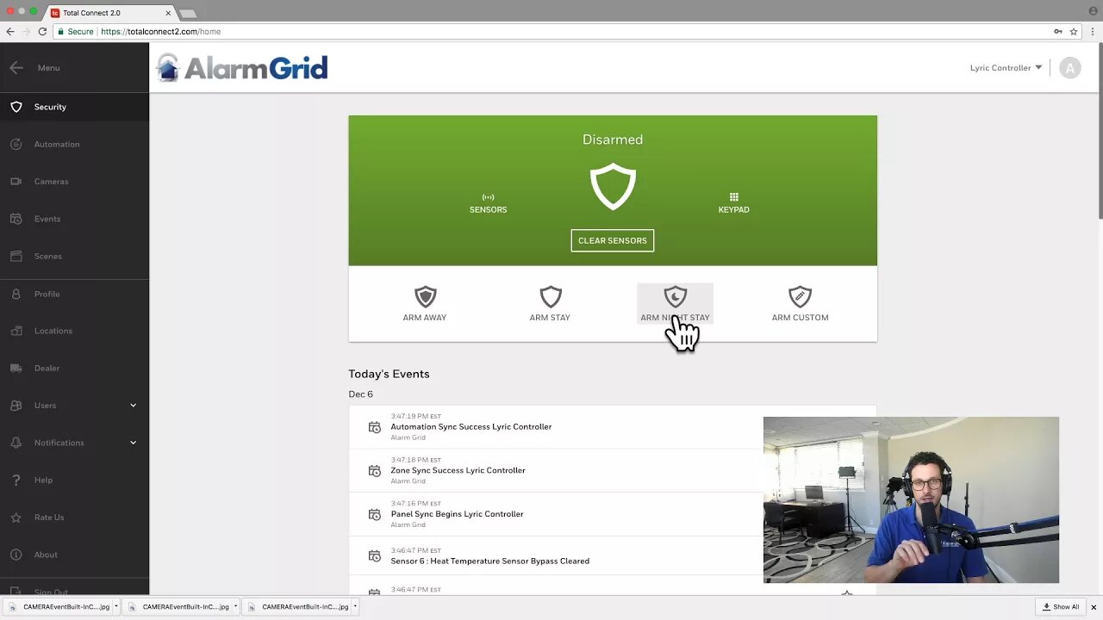Open the Events menu item

pyautogui.click(x=74, y=219)
